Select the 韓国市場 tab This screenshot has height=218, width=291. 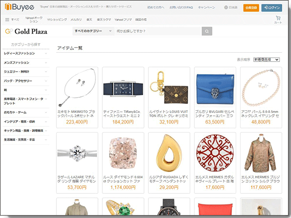point(141,19)
